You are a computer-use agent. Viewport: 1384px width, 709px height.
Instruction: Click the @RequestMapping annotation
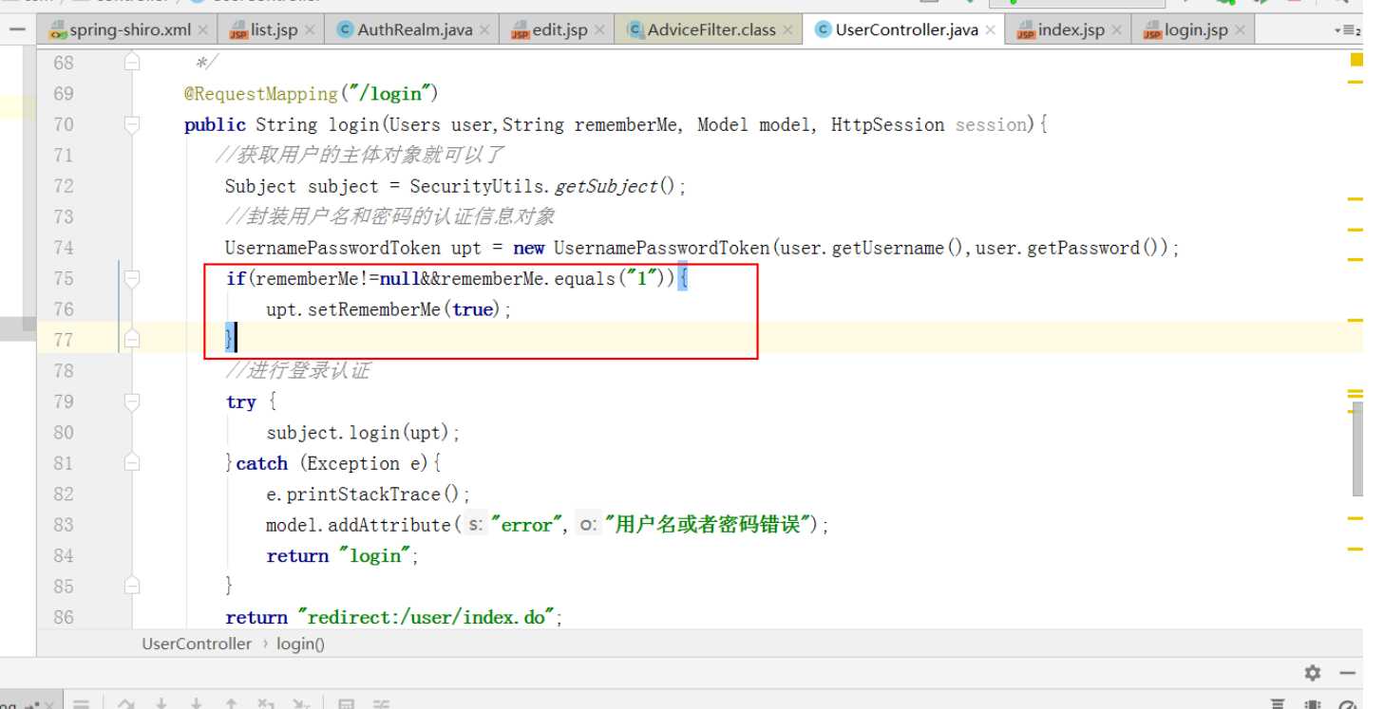[261, 94]
